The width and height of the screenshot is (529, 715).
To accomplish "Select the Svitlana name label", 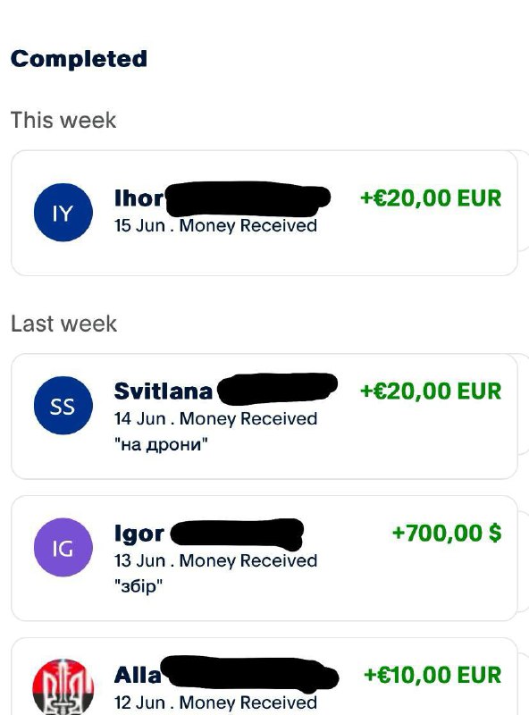I will click(x=164, y=391).
